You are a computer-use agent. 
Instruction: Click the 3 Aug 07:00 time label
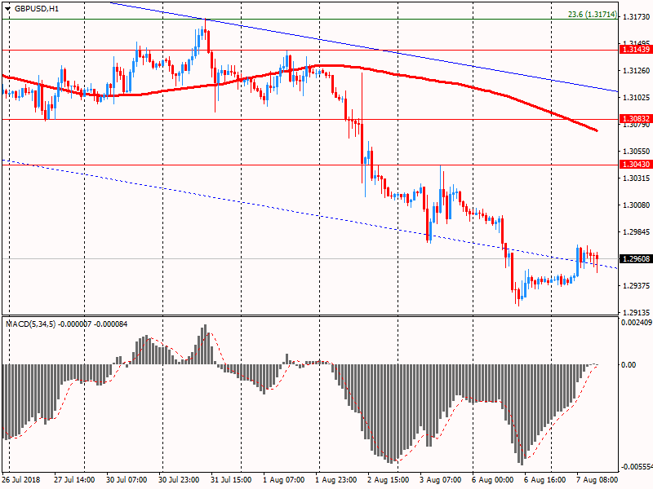tap(442, 479)
